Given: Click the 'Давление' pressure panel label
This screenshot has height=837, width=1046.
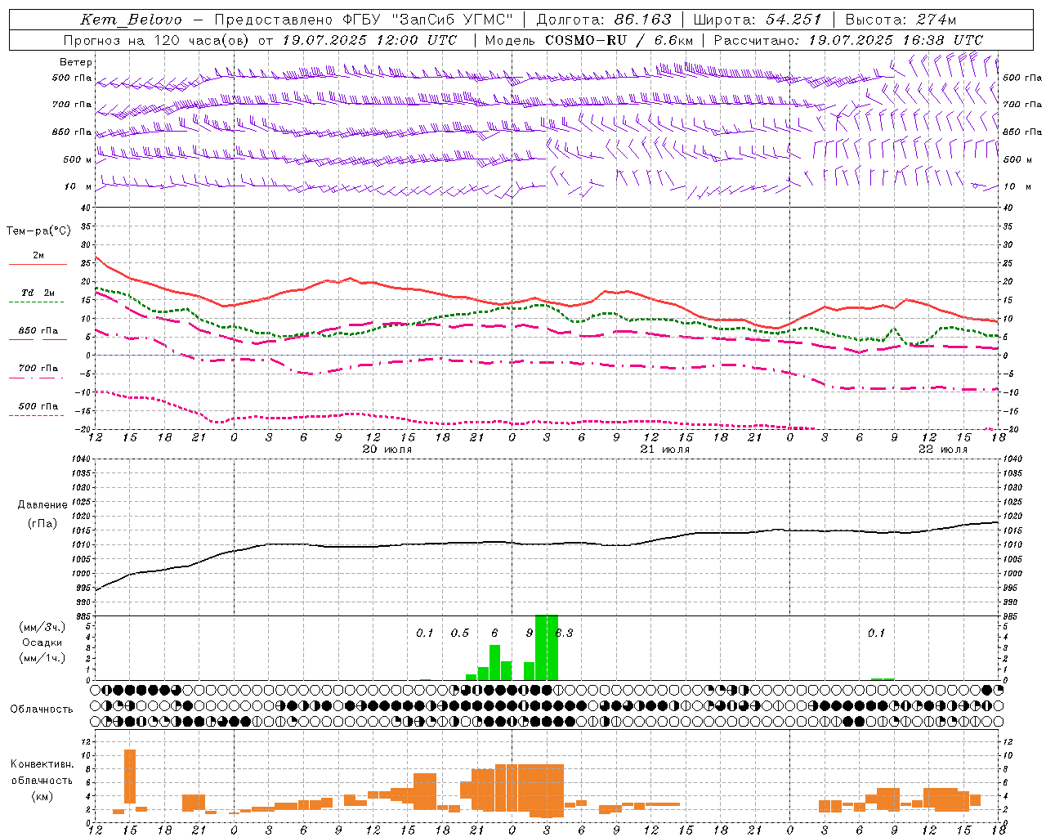Looking at the screenshot, I should click(42, 505).
